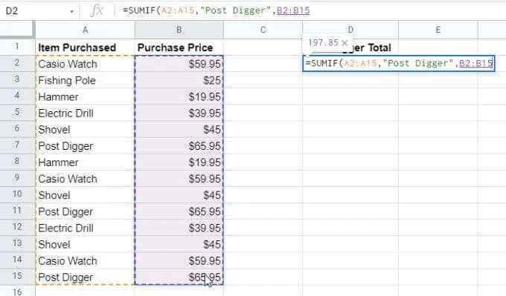
Task: Click the Purchase Price header cell
Action: tap(179, 47)
